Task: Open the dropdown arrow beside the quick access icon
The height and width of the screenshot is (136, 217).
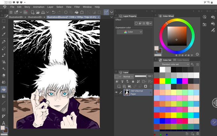Action: pyautogui.click(x=21, y=12)
